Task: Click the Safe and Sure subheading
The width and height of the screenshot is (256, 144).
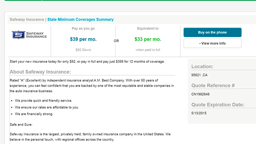Action: 21,125
